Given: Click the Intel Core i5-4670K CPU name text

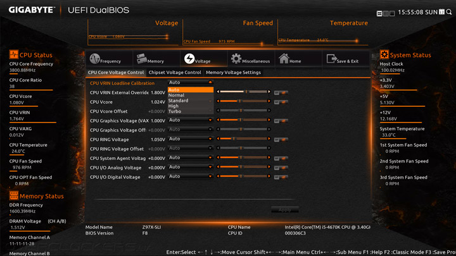Looking at the screenshot, I should coord(327,227).
